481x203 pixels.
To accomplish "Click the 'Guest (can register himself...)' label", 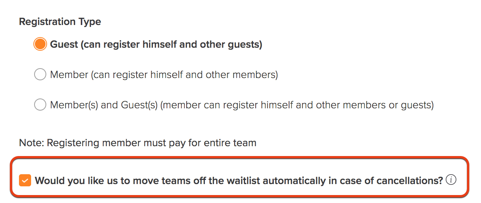I will pyautogui.click(x=156, y=45).
